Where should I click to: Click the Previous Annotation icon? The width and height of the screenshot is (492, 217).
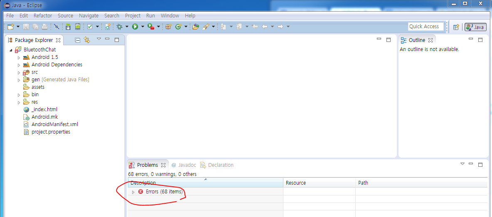coord(239,27)
